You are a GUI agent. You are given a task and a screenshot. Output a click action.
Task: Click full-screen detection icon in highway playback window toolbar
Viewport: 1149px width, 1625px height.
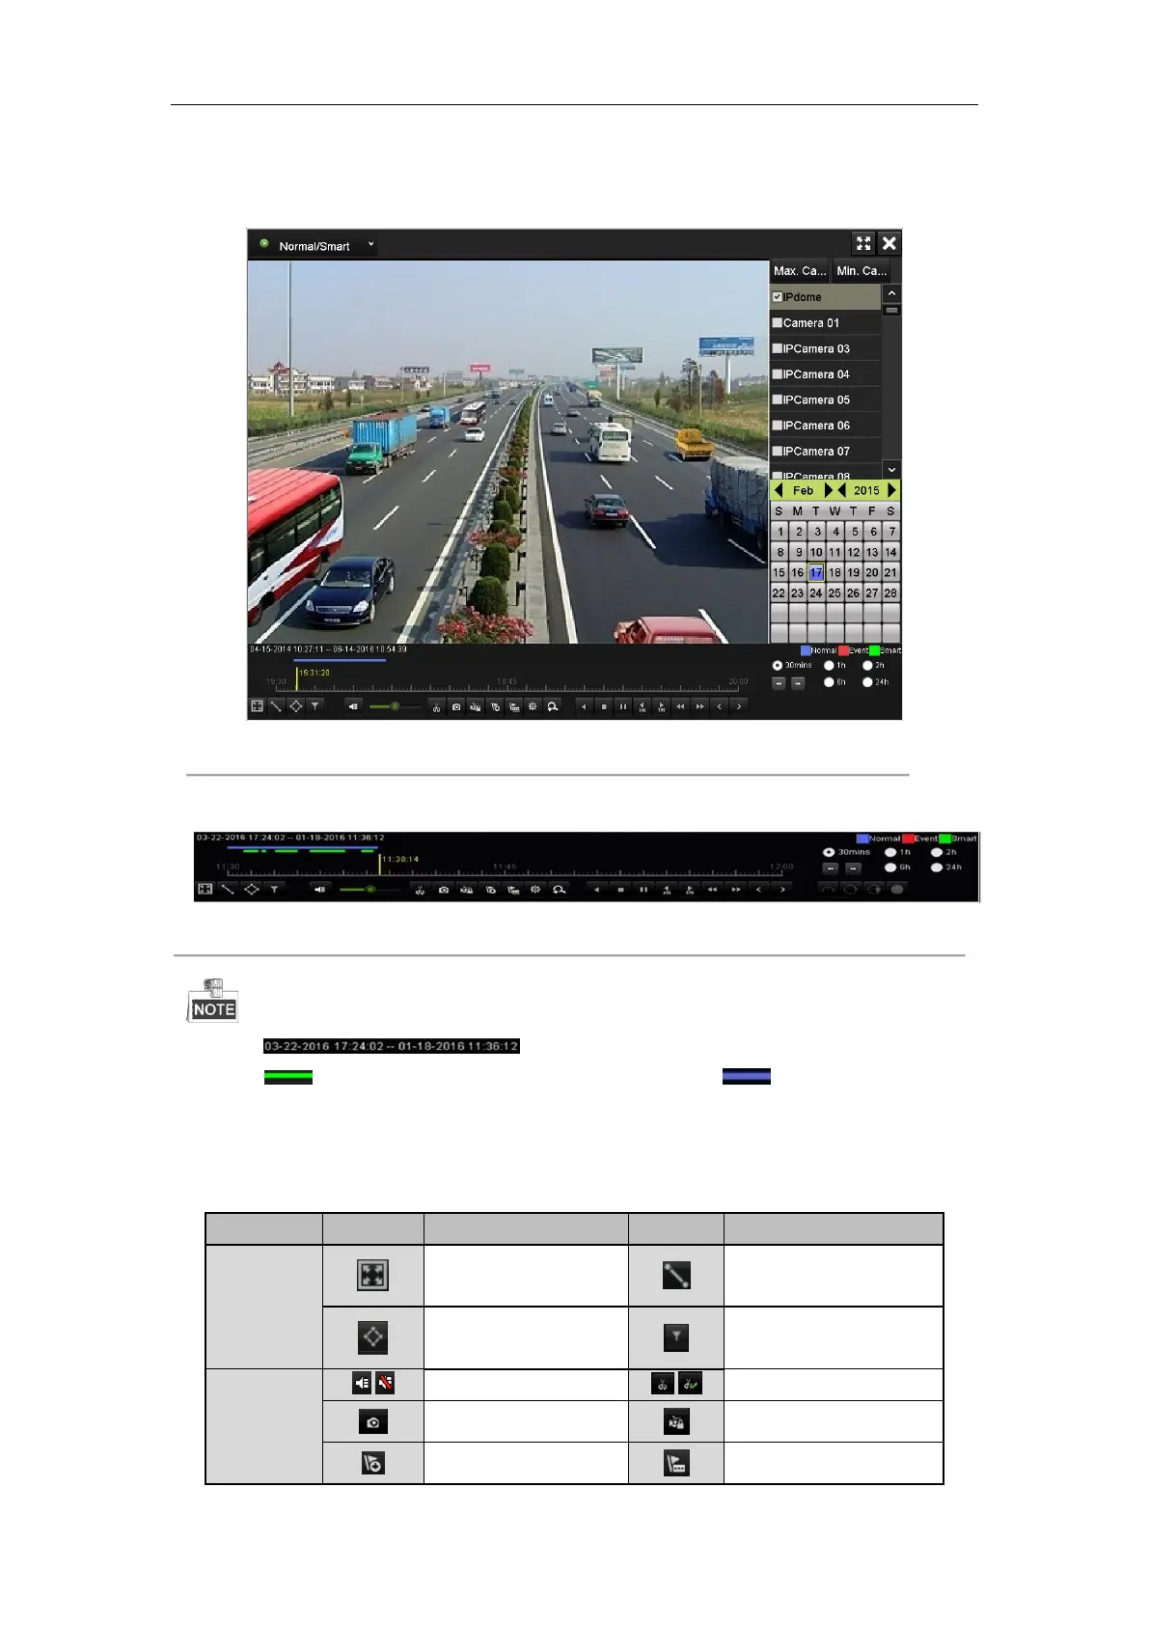coord(257,706)
